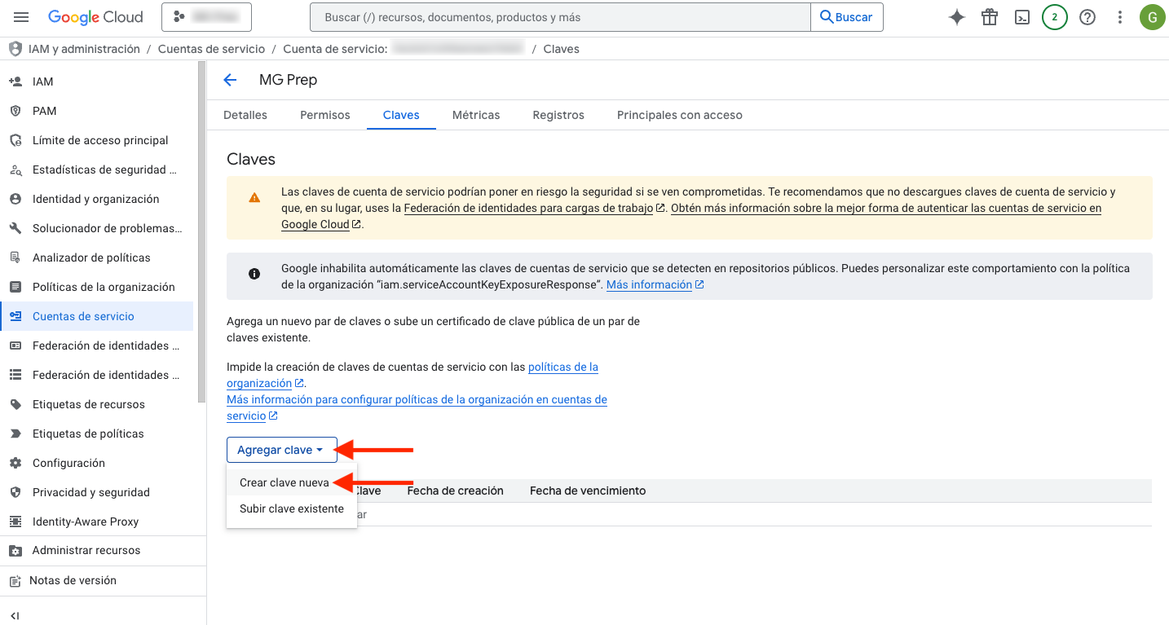1169x625 pixels.
Task: Click the Gemini sparkle icon
Action: (957, 17)
